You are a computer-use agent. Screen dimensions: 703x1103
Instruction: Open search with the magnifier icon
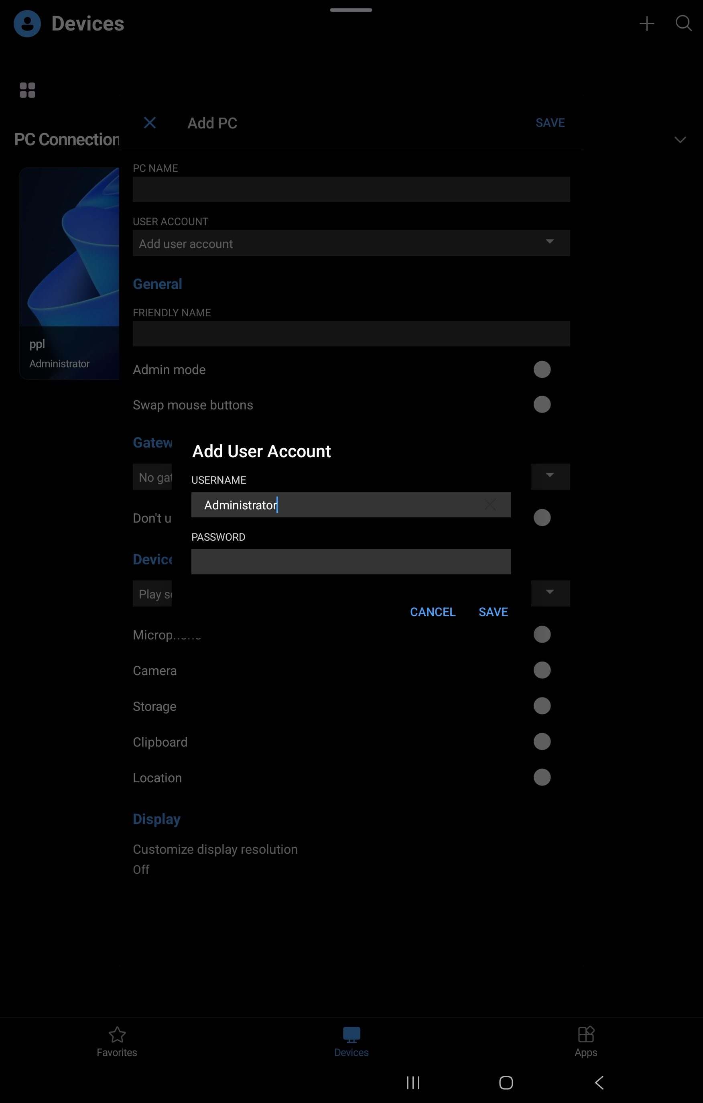(683, 23)
